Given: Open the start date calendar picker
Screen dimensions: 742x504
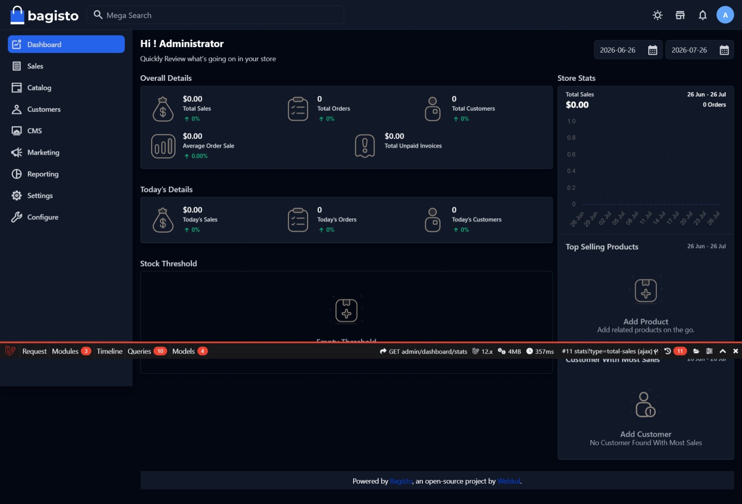Looking at the screenshot, I should [652, 50].
